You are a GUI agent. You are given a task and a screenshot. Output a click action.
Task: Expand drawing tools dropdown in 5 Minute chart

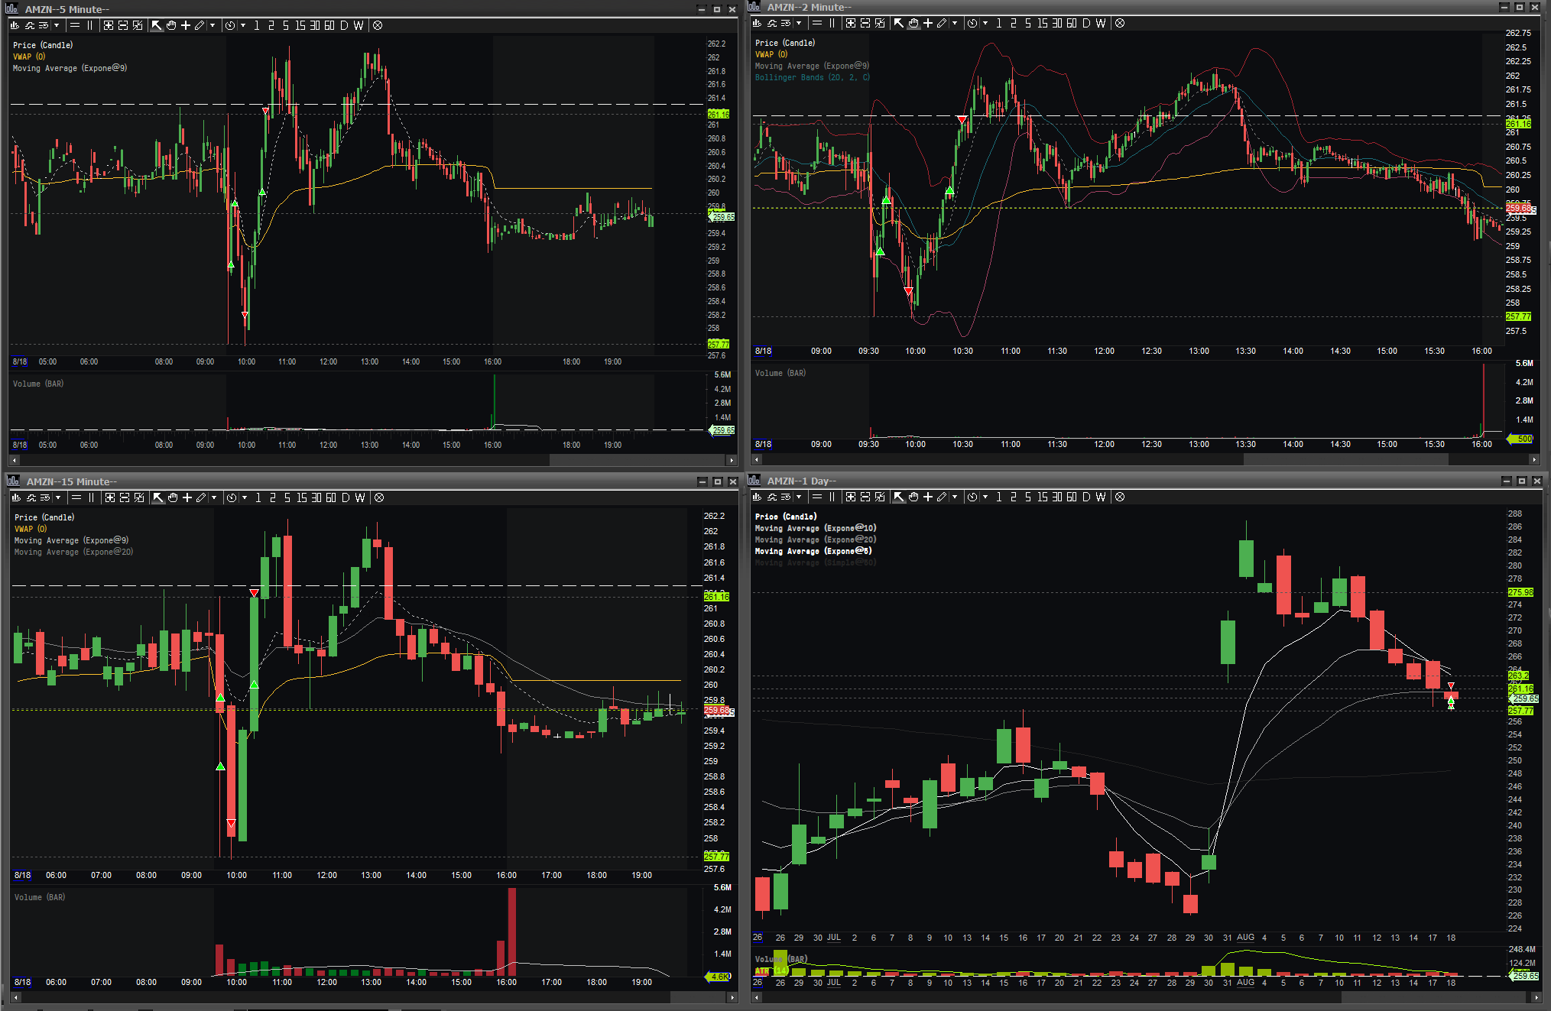(213, 25)
